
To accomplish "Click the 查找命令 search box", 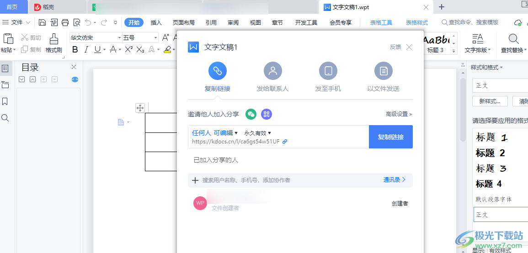I will pos(470,22).
